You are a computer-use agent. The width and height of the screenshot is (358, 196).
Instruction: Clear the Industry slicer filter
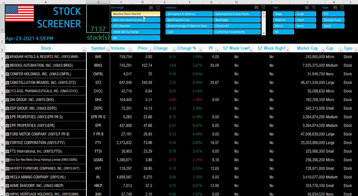[263, 8]
